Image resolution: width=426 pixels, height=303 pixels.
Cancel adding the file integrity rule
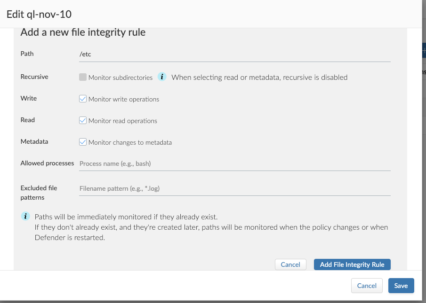coord(290,264)
